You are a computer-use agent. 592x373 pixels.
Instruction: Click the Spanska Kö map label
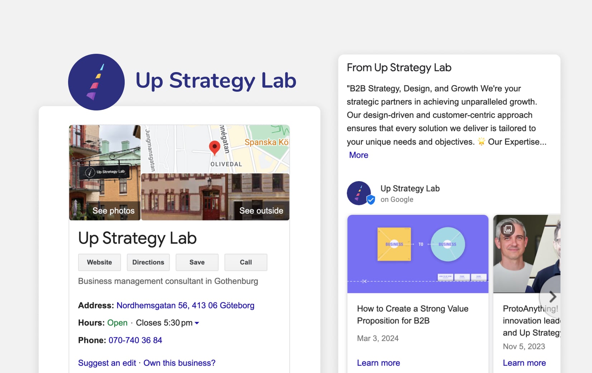267,142
